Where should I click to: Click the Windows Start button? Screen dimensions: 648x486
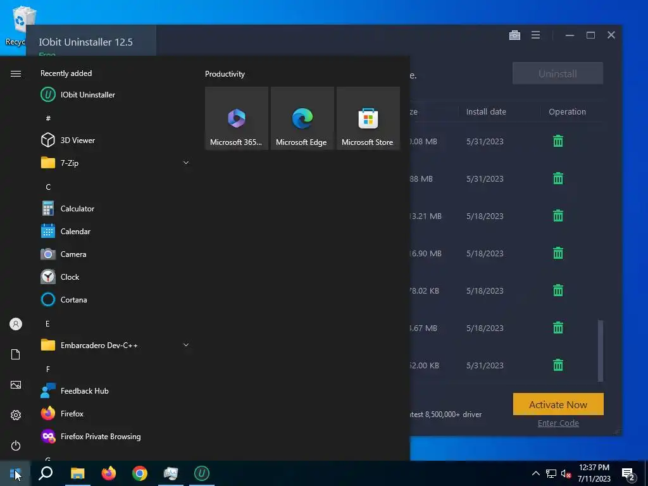[x=15, y=473]
